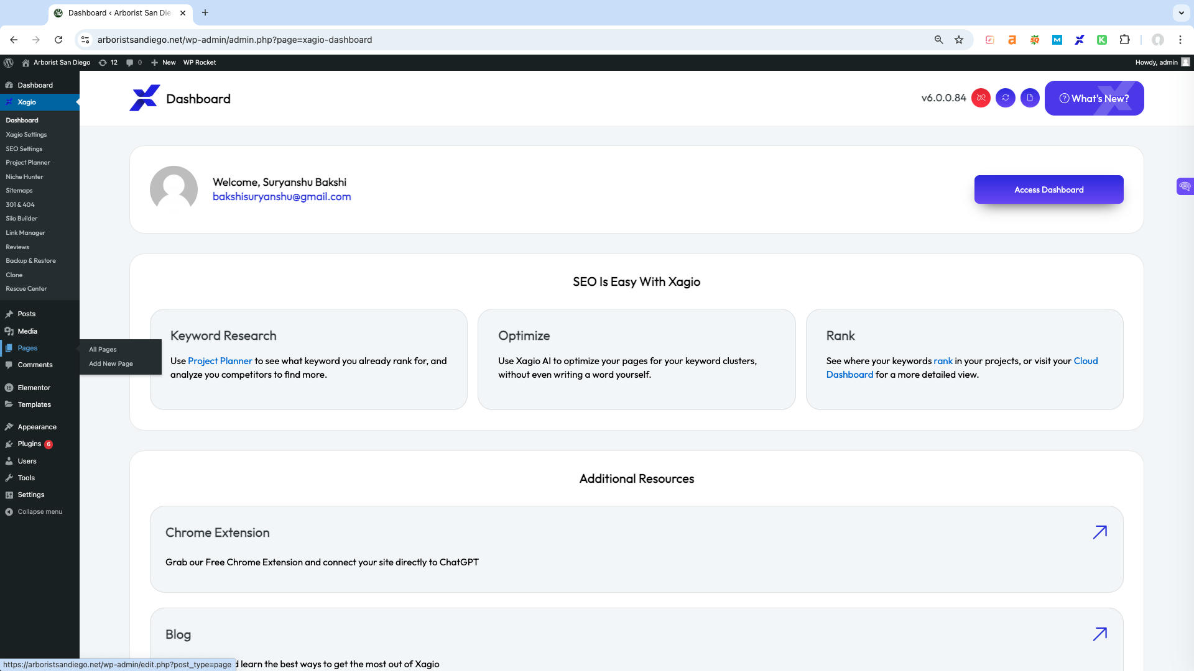Viewport: 1194px width, 671px height.
Task: Open Comments in the sidebar
Action: click(40, 365)
